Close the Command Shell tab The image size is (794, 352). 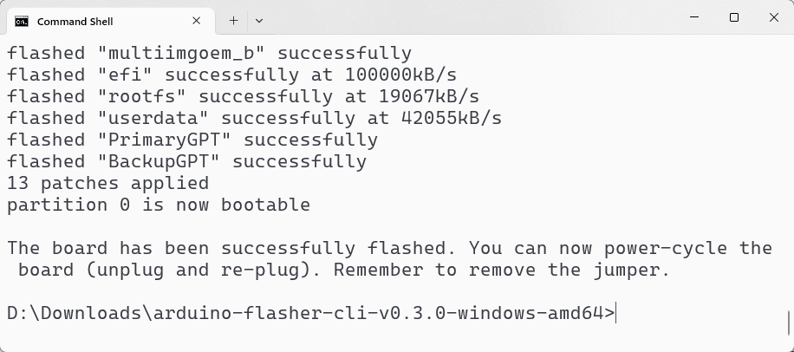pyautogui.click(x=198, y=20)
